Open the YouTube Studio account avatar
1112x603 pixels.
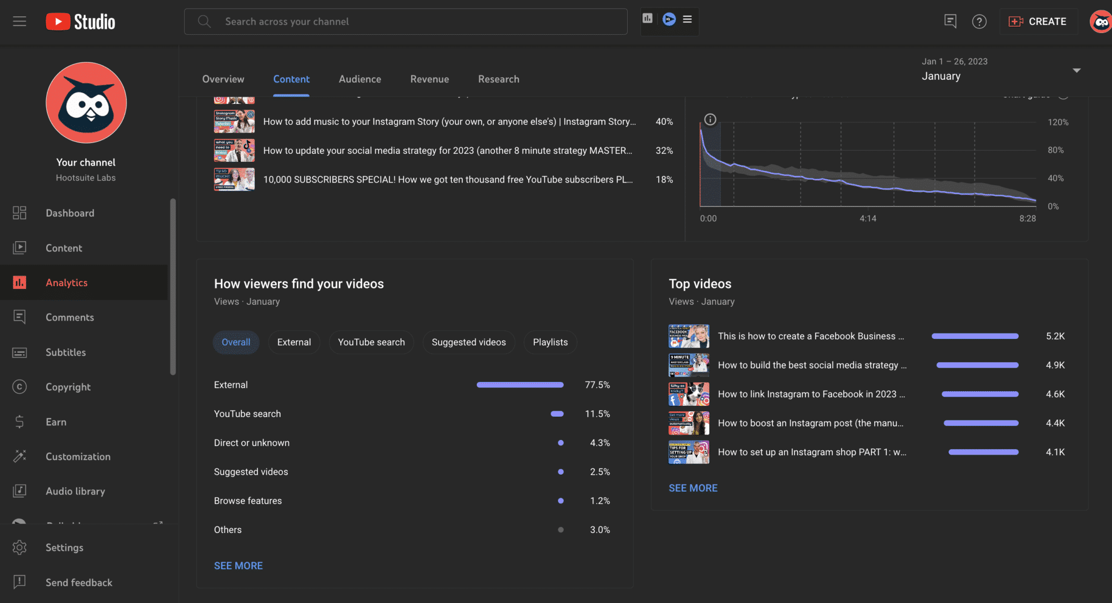click(1102, 21)
